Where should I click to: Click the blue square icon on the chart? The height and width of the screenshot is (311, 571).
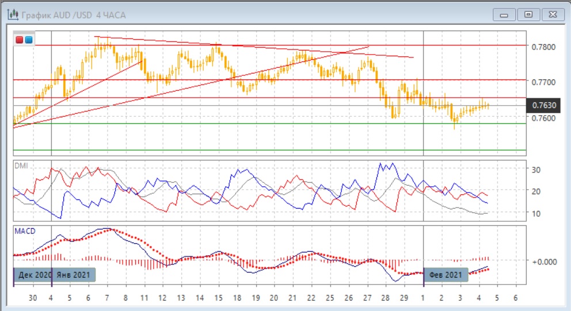(29, 40)
